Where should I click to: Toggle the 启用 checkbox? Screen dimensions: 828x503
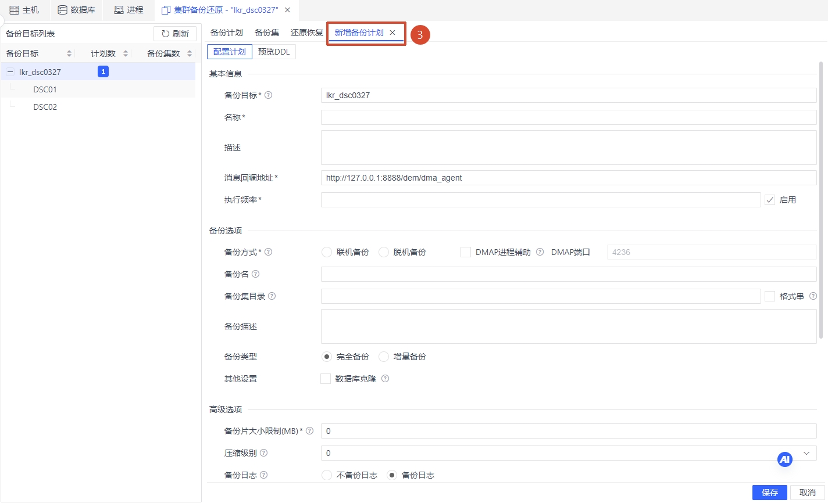click(x=770, y=200)
